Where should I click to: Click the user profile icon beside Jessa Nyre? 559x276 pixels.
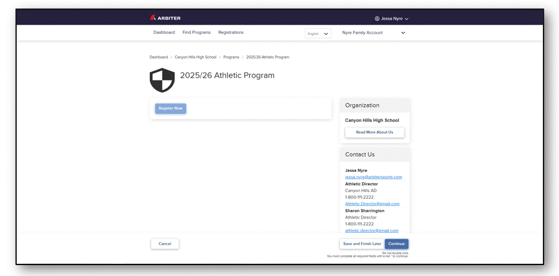tap(377, 18)
